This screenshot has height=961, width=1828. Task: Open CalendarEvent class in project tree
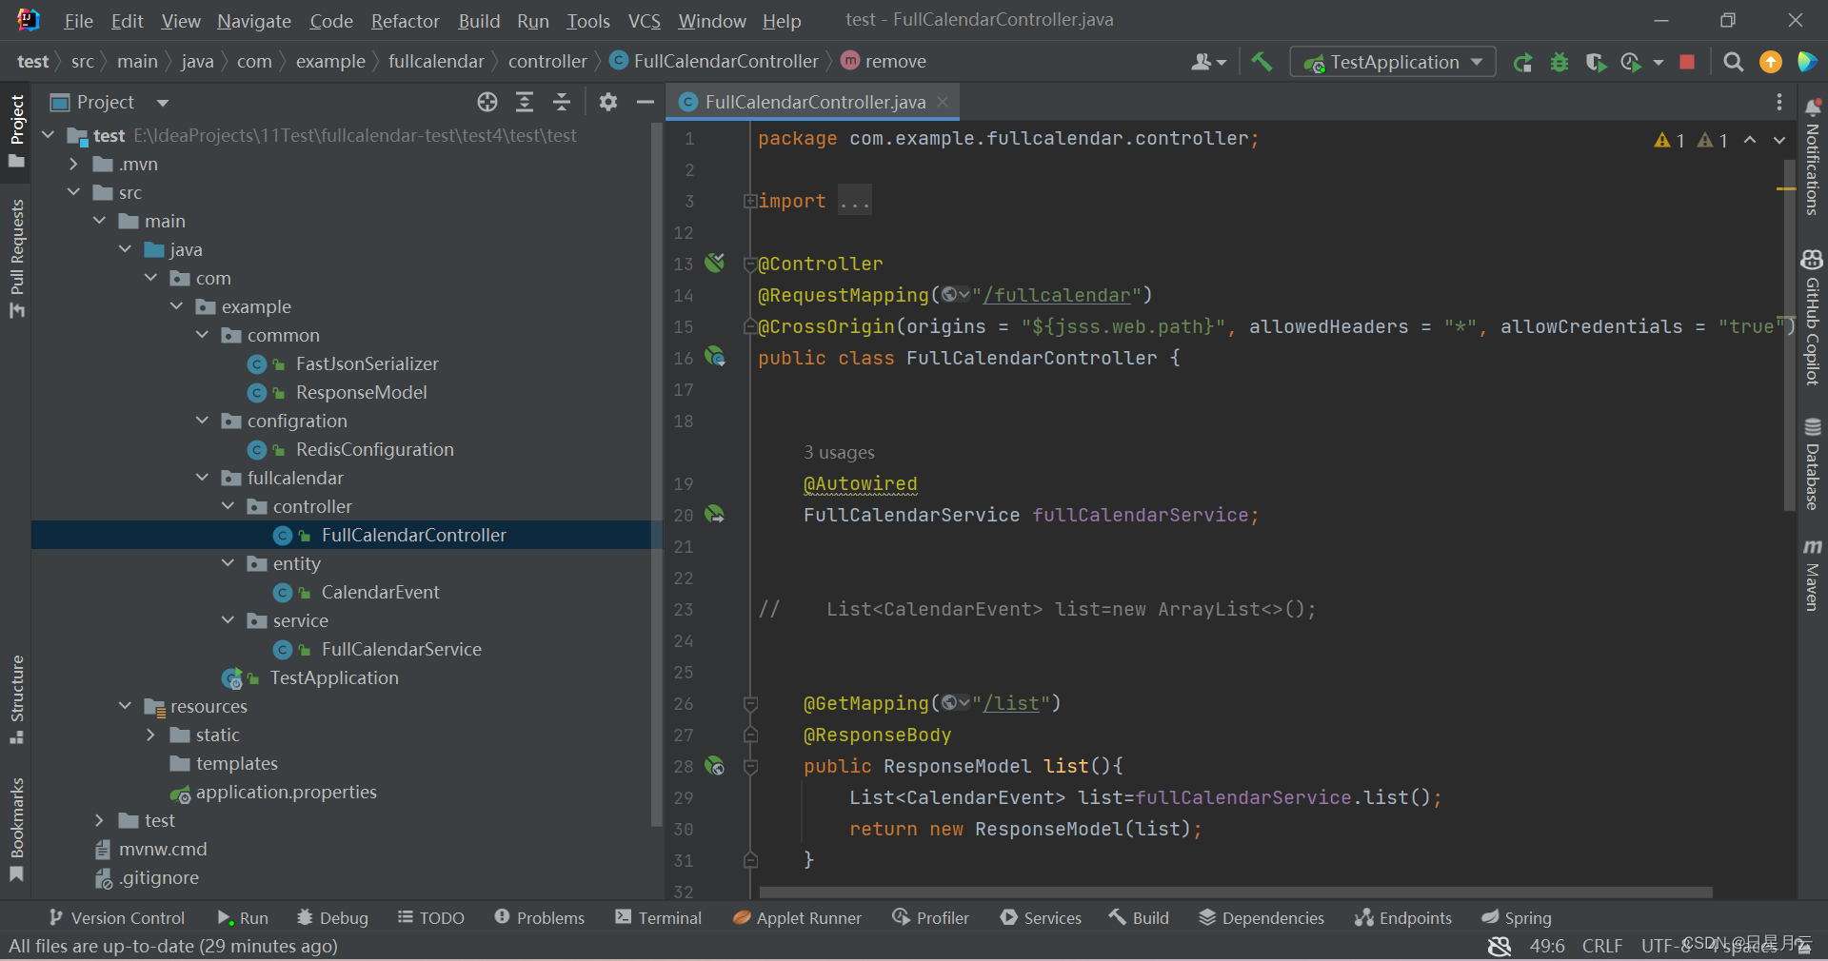pyautogui.click(x=380, y=592)
